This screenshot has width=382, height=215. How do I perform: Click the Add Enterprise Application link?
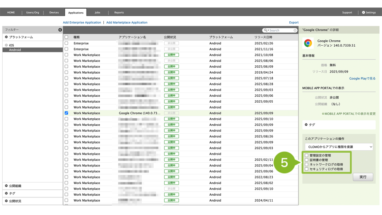click(x=82, y=22)
